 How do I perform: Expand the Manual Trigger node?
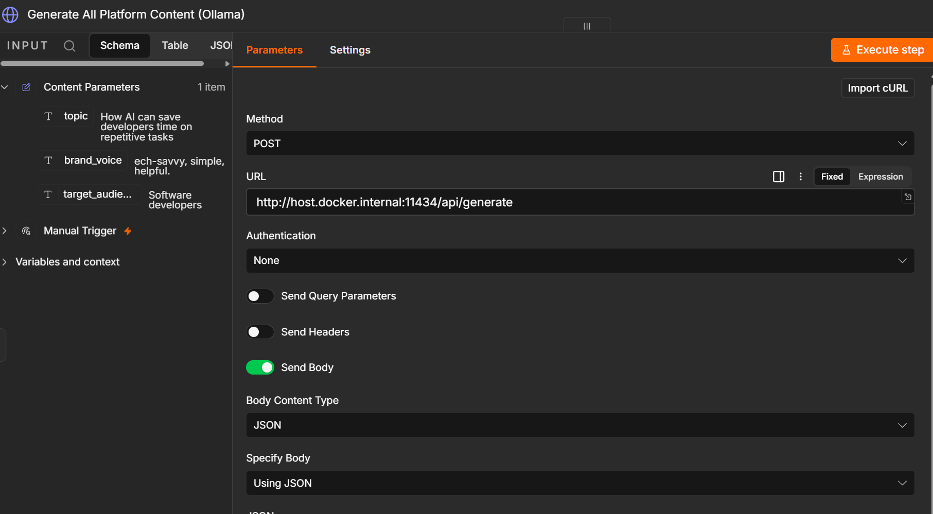pyautogui.click(x=5, y=231)
